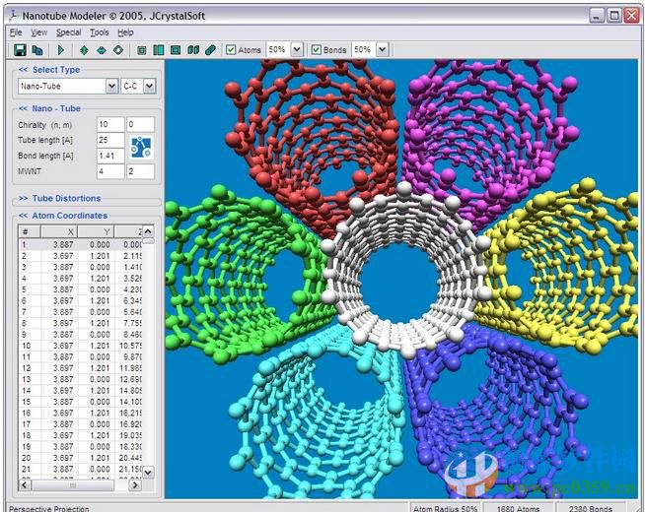
Task: Click the Bond length field showing 1.41
Action: pos(110,156)
